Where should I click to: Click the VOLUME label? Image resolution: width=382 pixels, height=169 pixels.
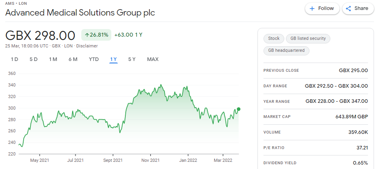tap(272, 132)
